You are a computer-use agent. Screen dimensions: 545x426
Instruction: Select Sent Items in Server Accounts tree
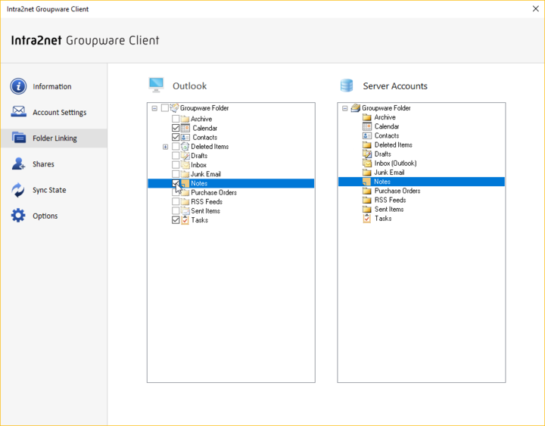(x=388, y=209)
